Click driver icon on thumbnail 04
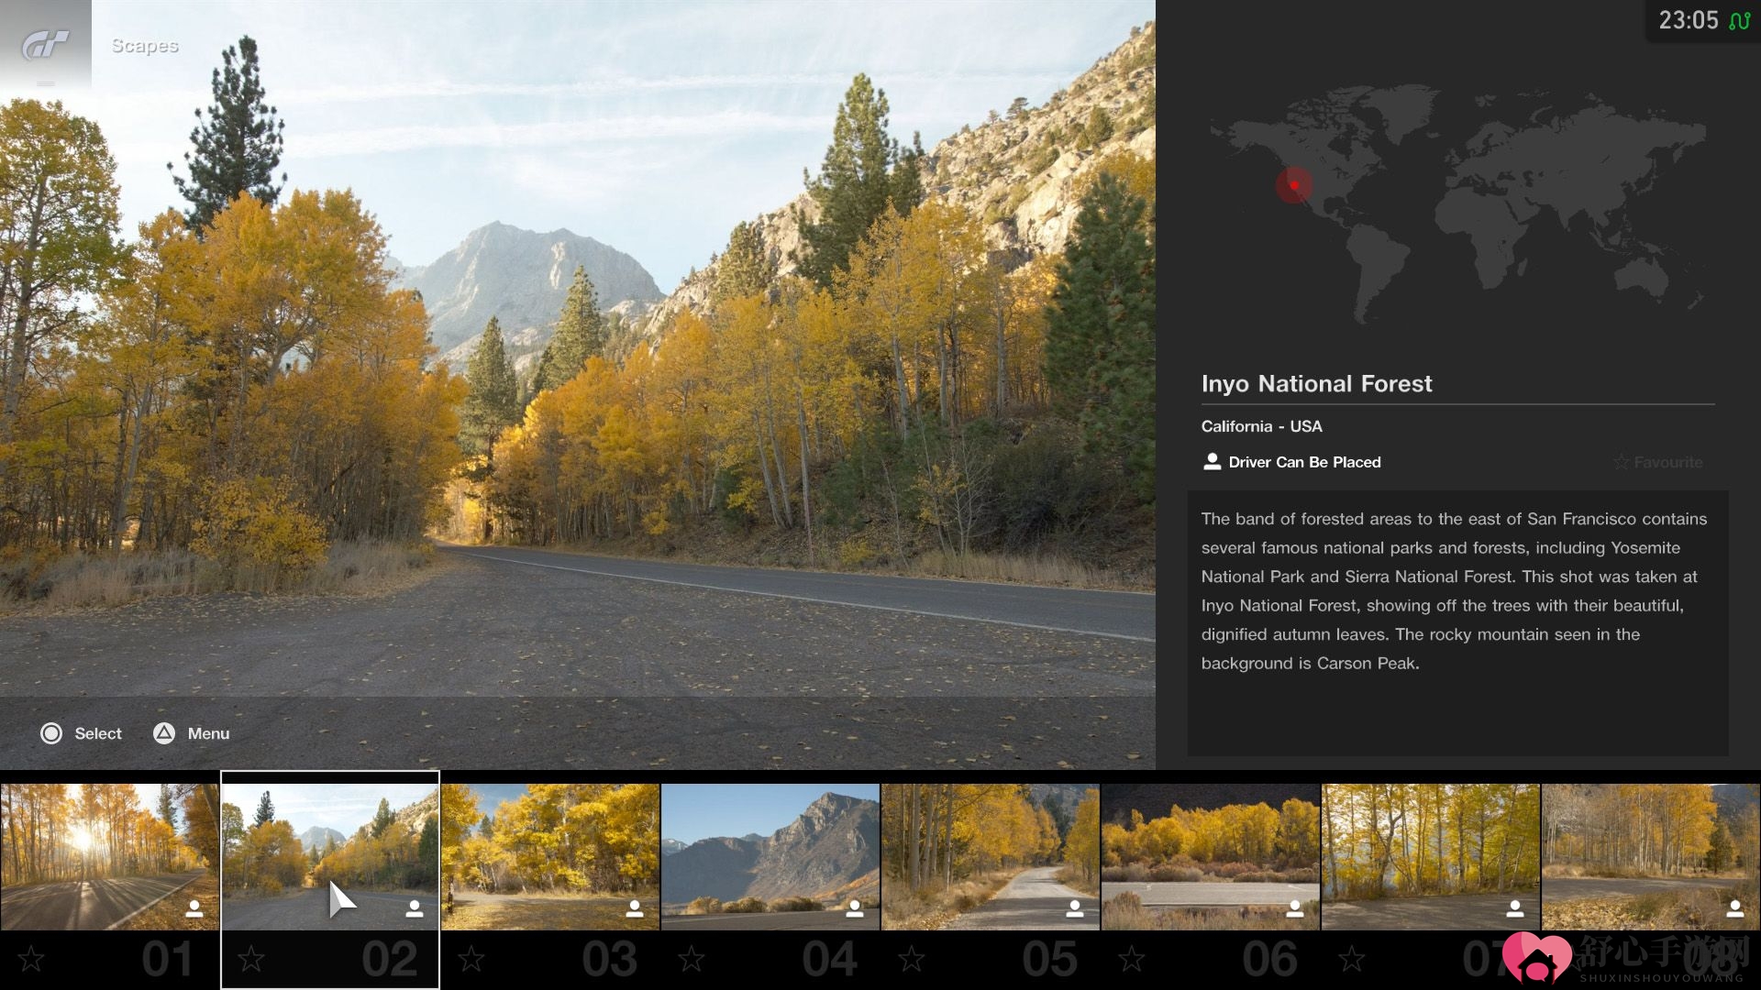 855,908
